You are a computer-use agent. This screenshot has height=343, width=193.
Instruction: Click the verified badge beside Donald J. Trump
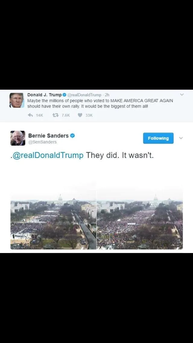click(65, 95)
